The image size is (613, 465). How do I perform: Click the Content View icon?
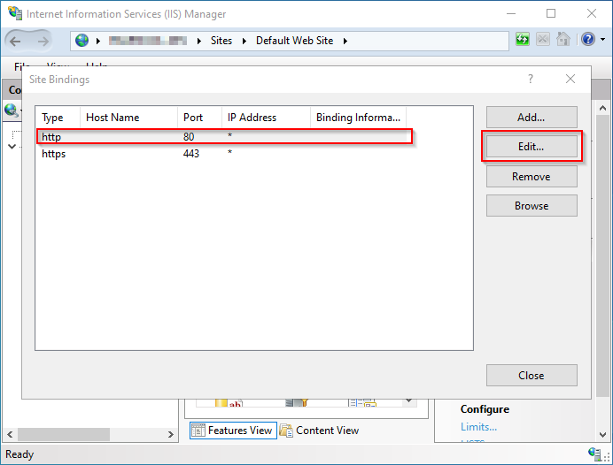click(x=286, y=431)
